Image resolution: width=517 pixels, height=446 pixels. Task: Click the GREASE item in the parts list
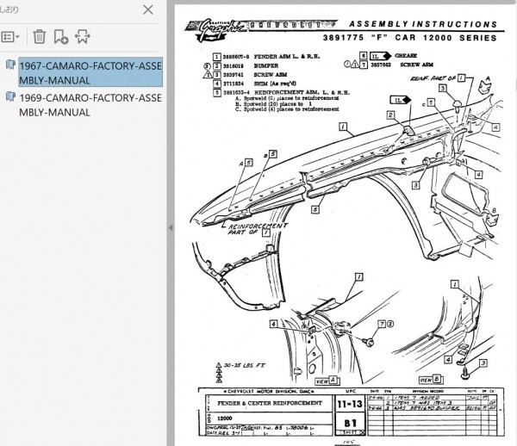(406, 55)
